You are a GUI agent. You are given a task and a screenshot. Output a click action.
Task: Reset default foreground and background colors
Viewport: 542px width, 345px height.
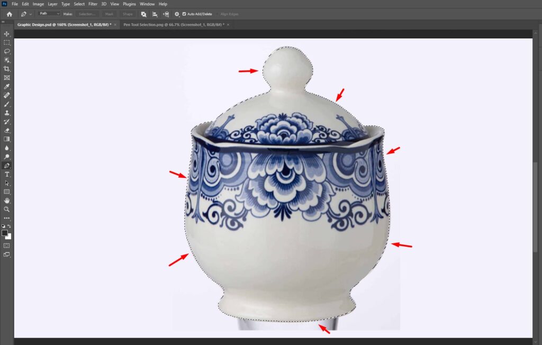point(4,226)
